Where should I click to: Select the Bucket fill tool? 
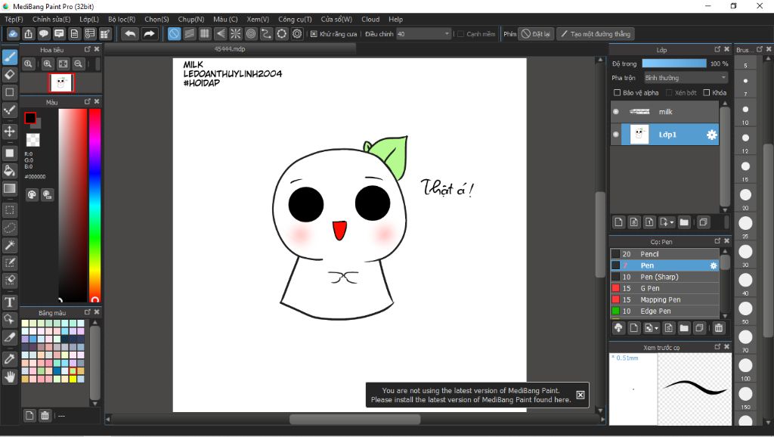coord(10,171)
